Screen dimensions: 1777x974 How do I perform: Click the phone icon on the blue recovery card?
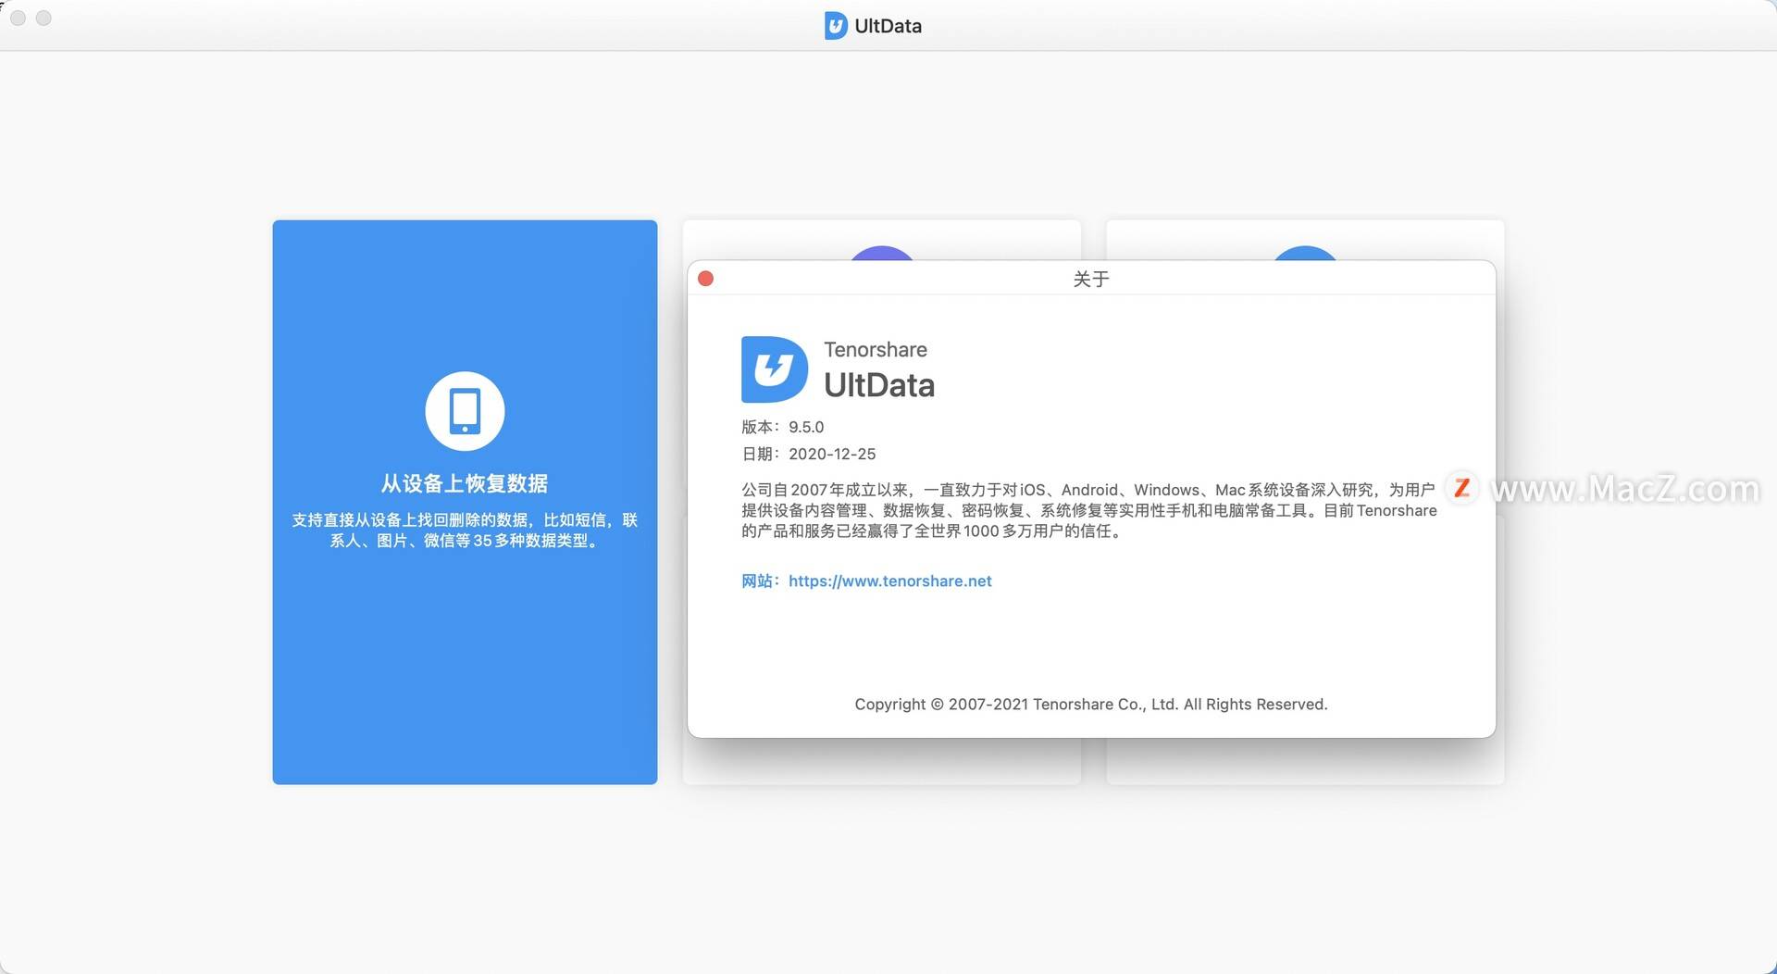pyautogui.click(x=465, y=410)
